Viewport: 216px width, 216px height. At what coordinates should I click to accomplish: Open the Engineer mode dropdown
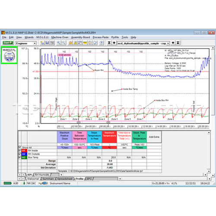coord(35,43)
